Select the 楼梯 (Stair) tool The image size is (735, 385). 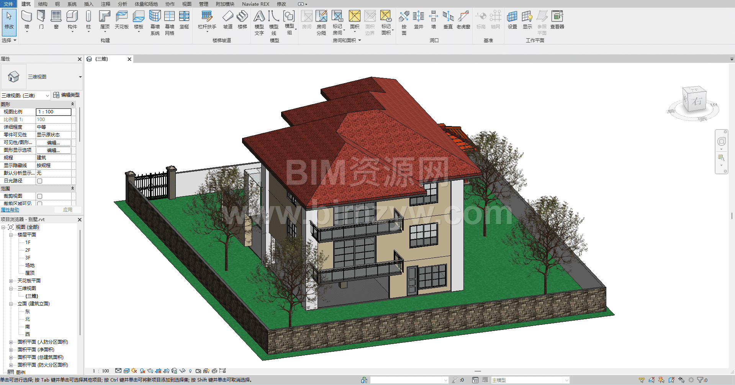coord(242,20)
